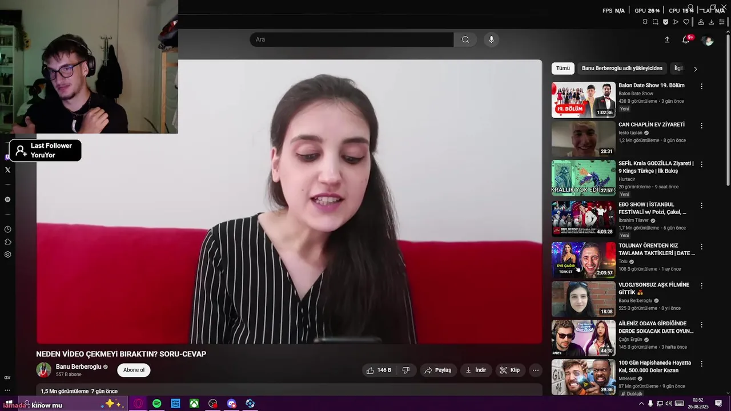Click the play-shaped icon in browser toolbar
731x411 pixels.
[x=676, y=22]
